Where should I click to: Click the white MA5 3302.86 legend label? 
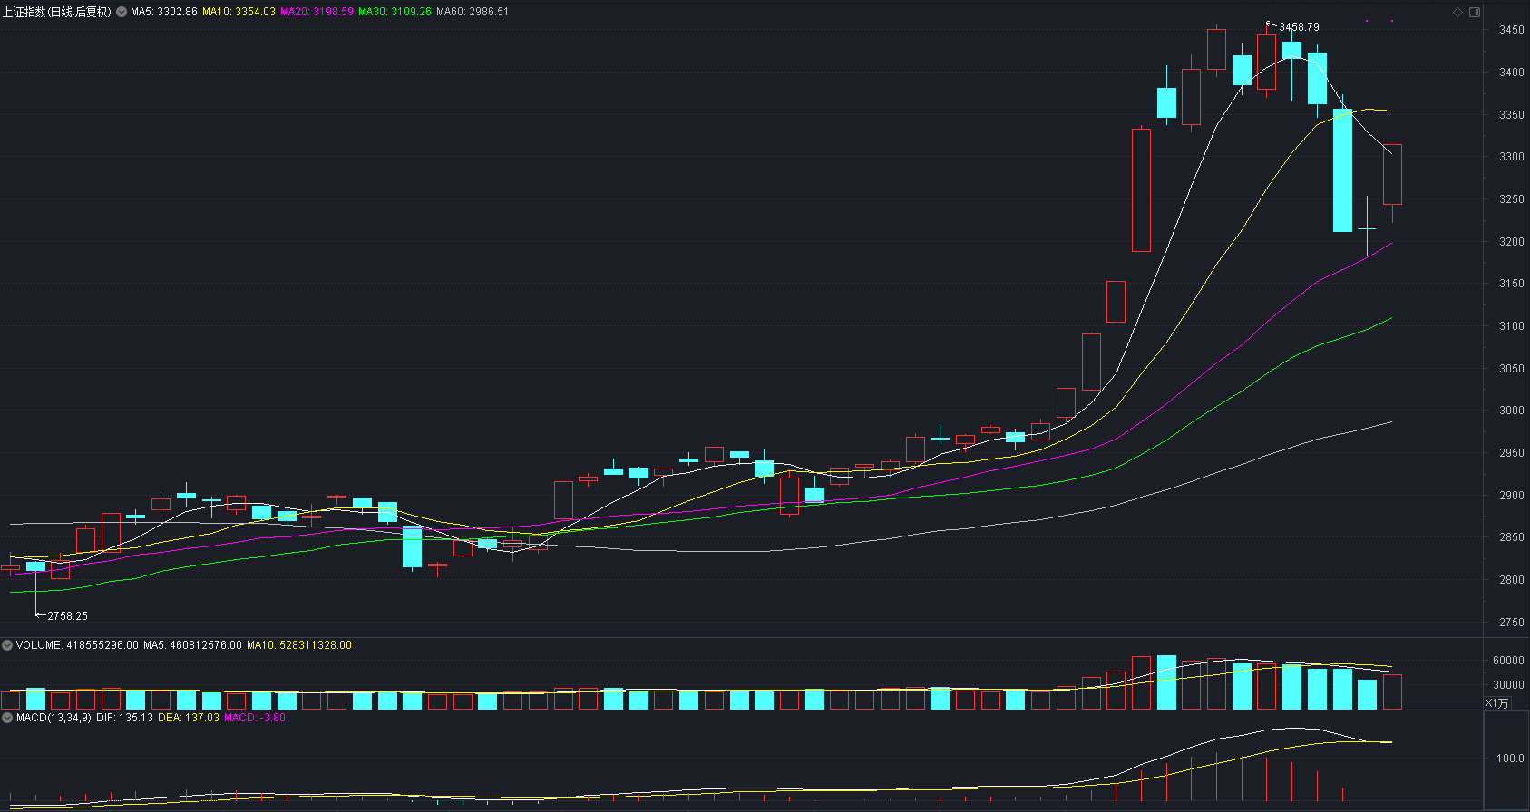[164, 12]
